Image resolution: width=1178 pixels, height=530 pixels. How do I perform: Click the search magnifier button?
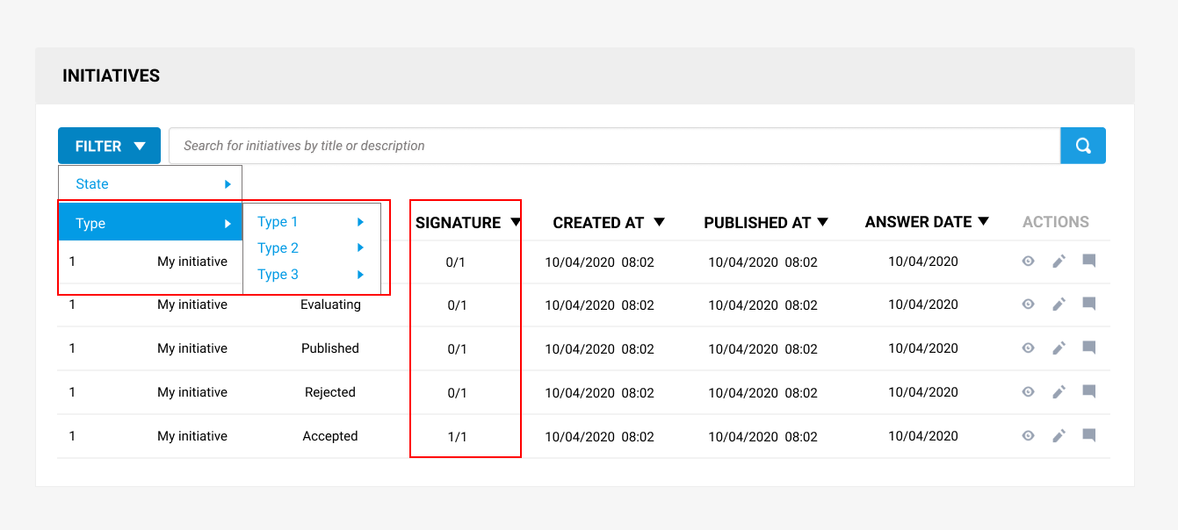click(x=1082, y=146)
